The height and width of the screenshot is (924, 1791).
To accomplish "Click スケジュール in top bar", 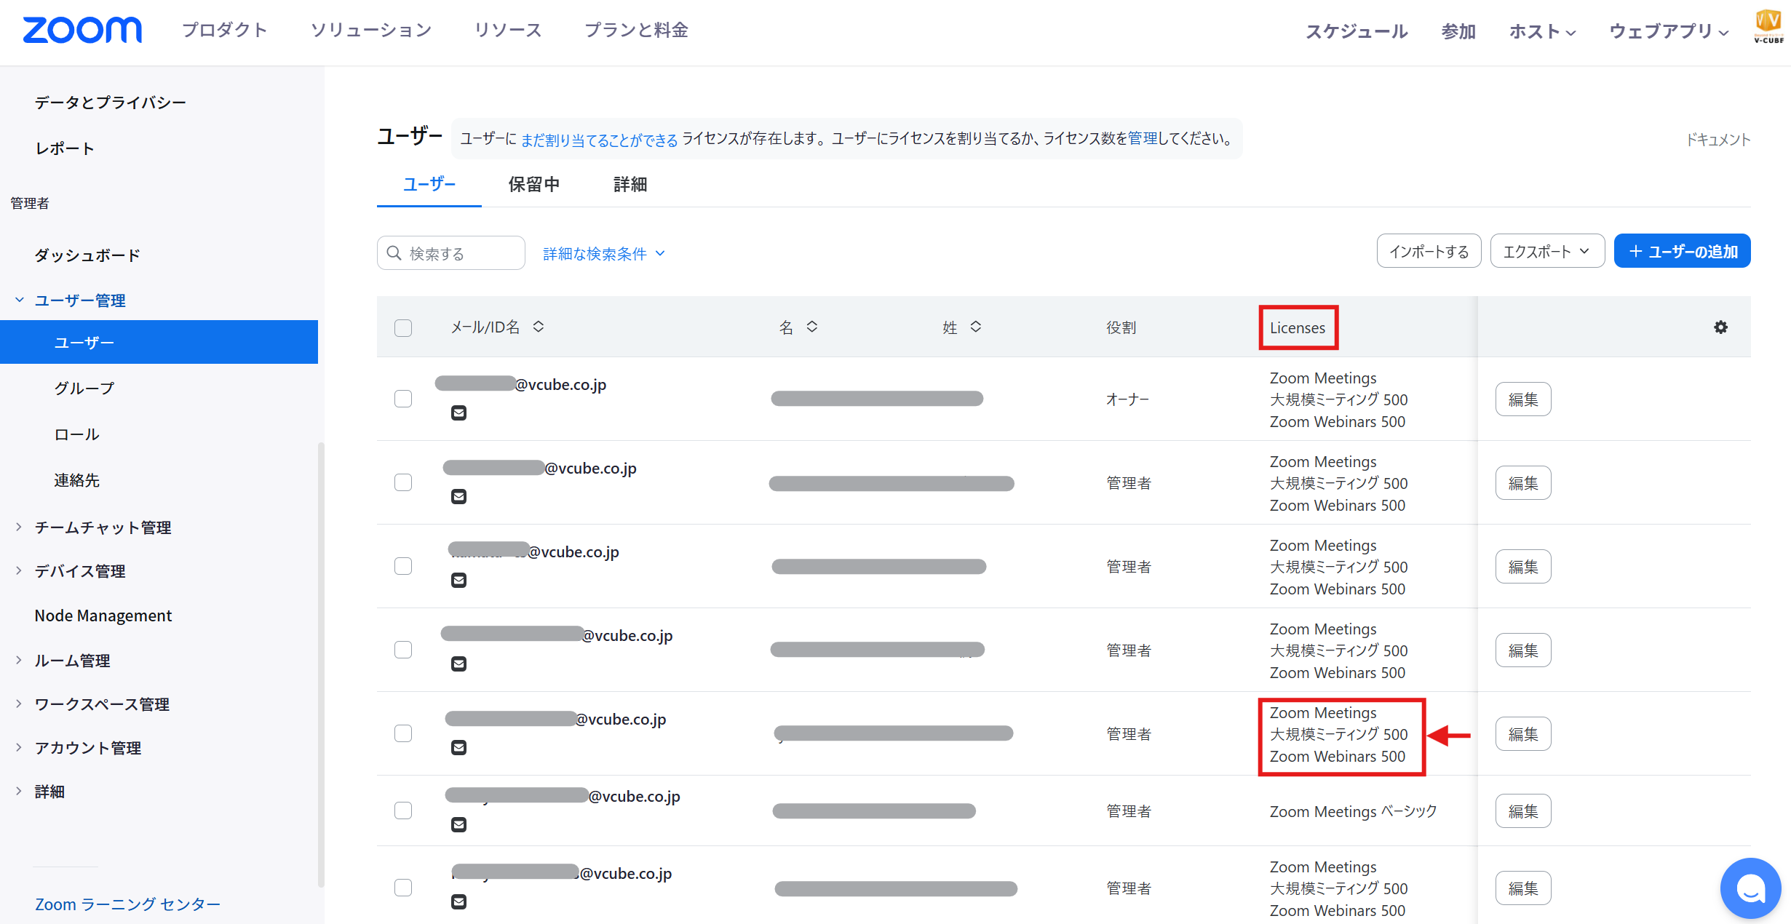I will click(x=1357, y=31).
